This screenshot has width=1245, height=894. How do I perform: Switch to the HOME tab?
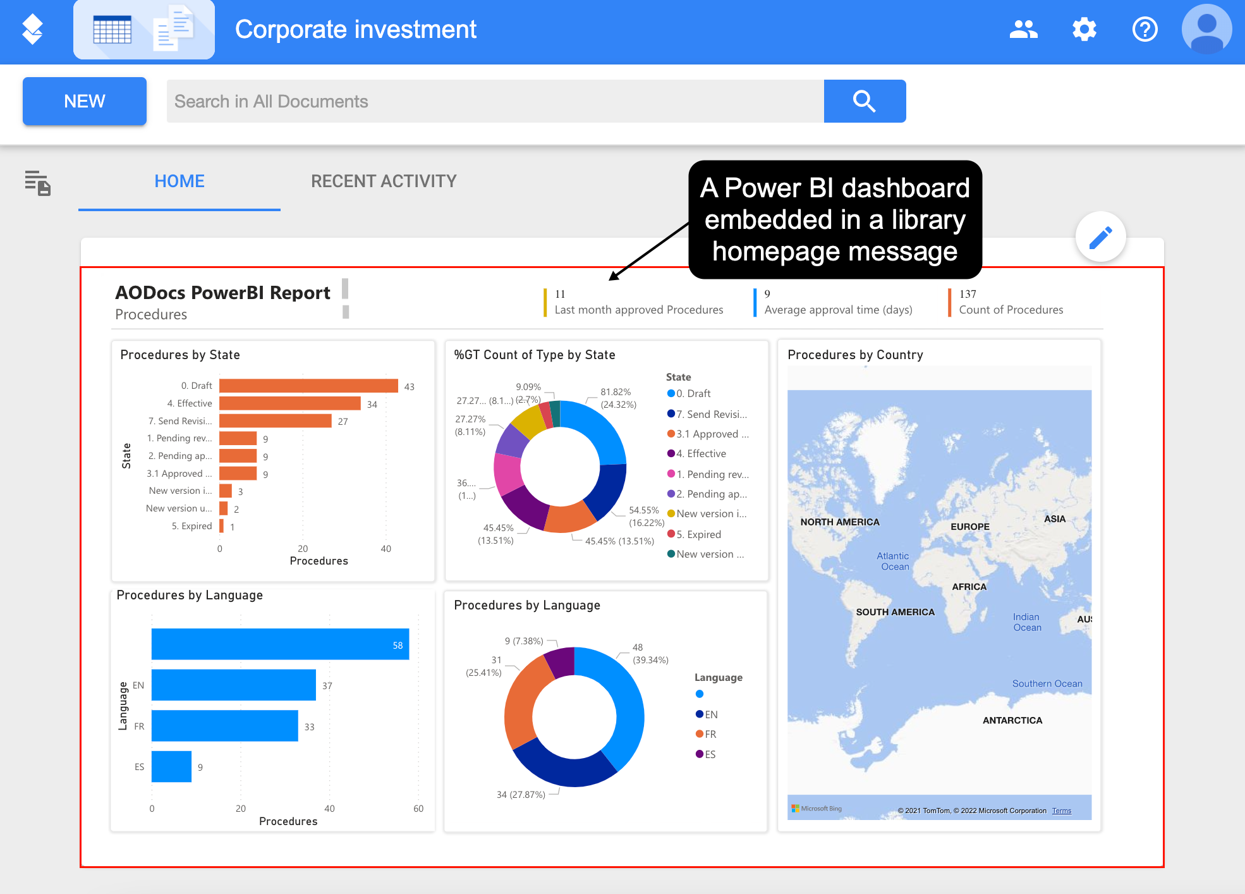tap(179, 181)
